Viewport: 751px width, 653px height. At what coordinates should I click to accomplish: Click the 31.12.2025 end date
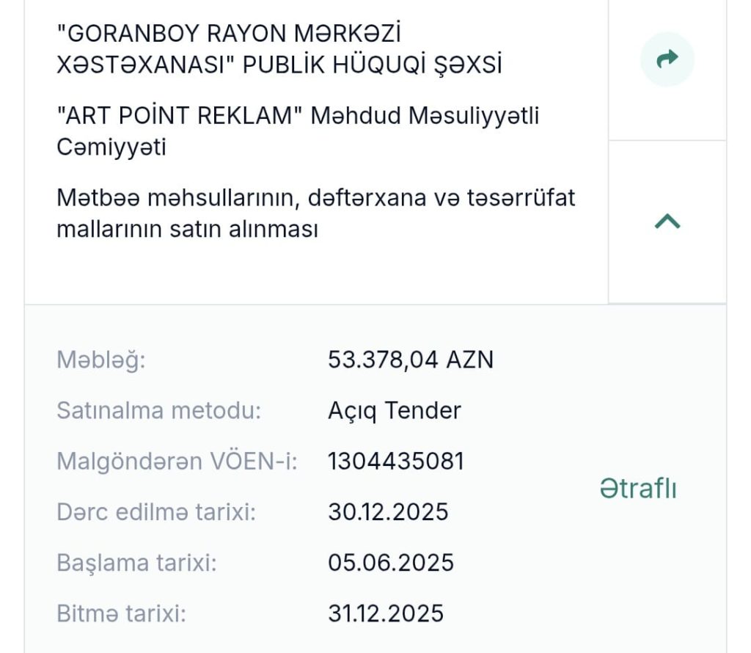[386, 613]
